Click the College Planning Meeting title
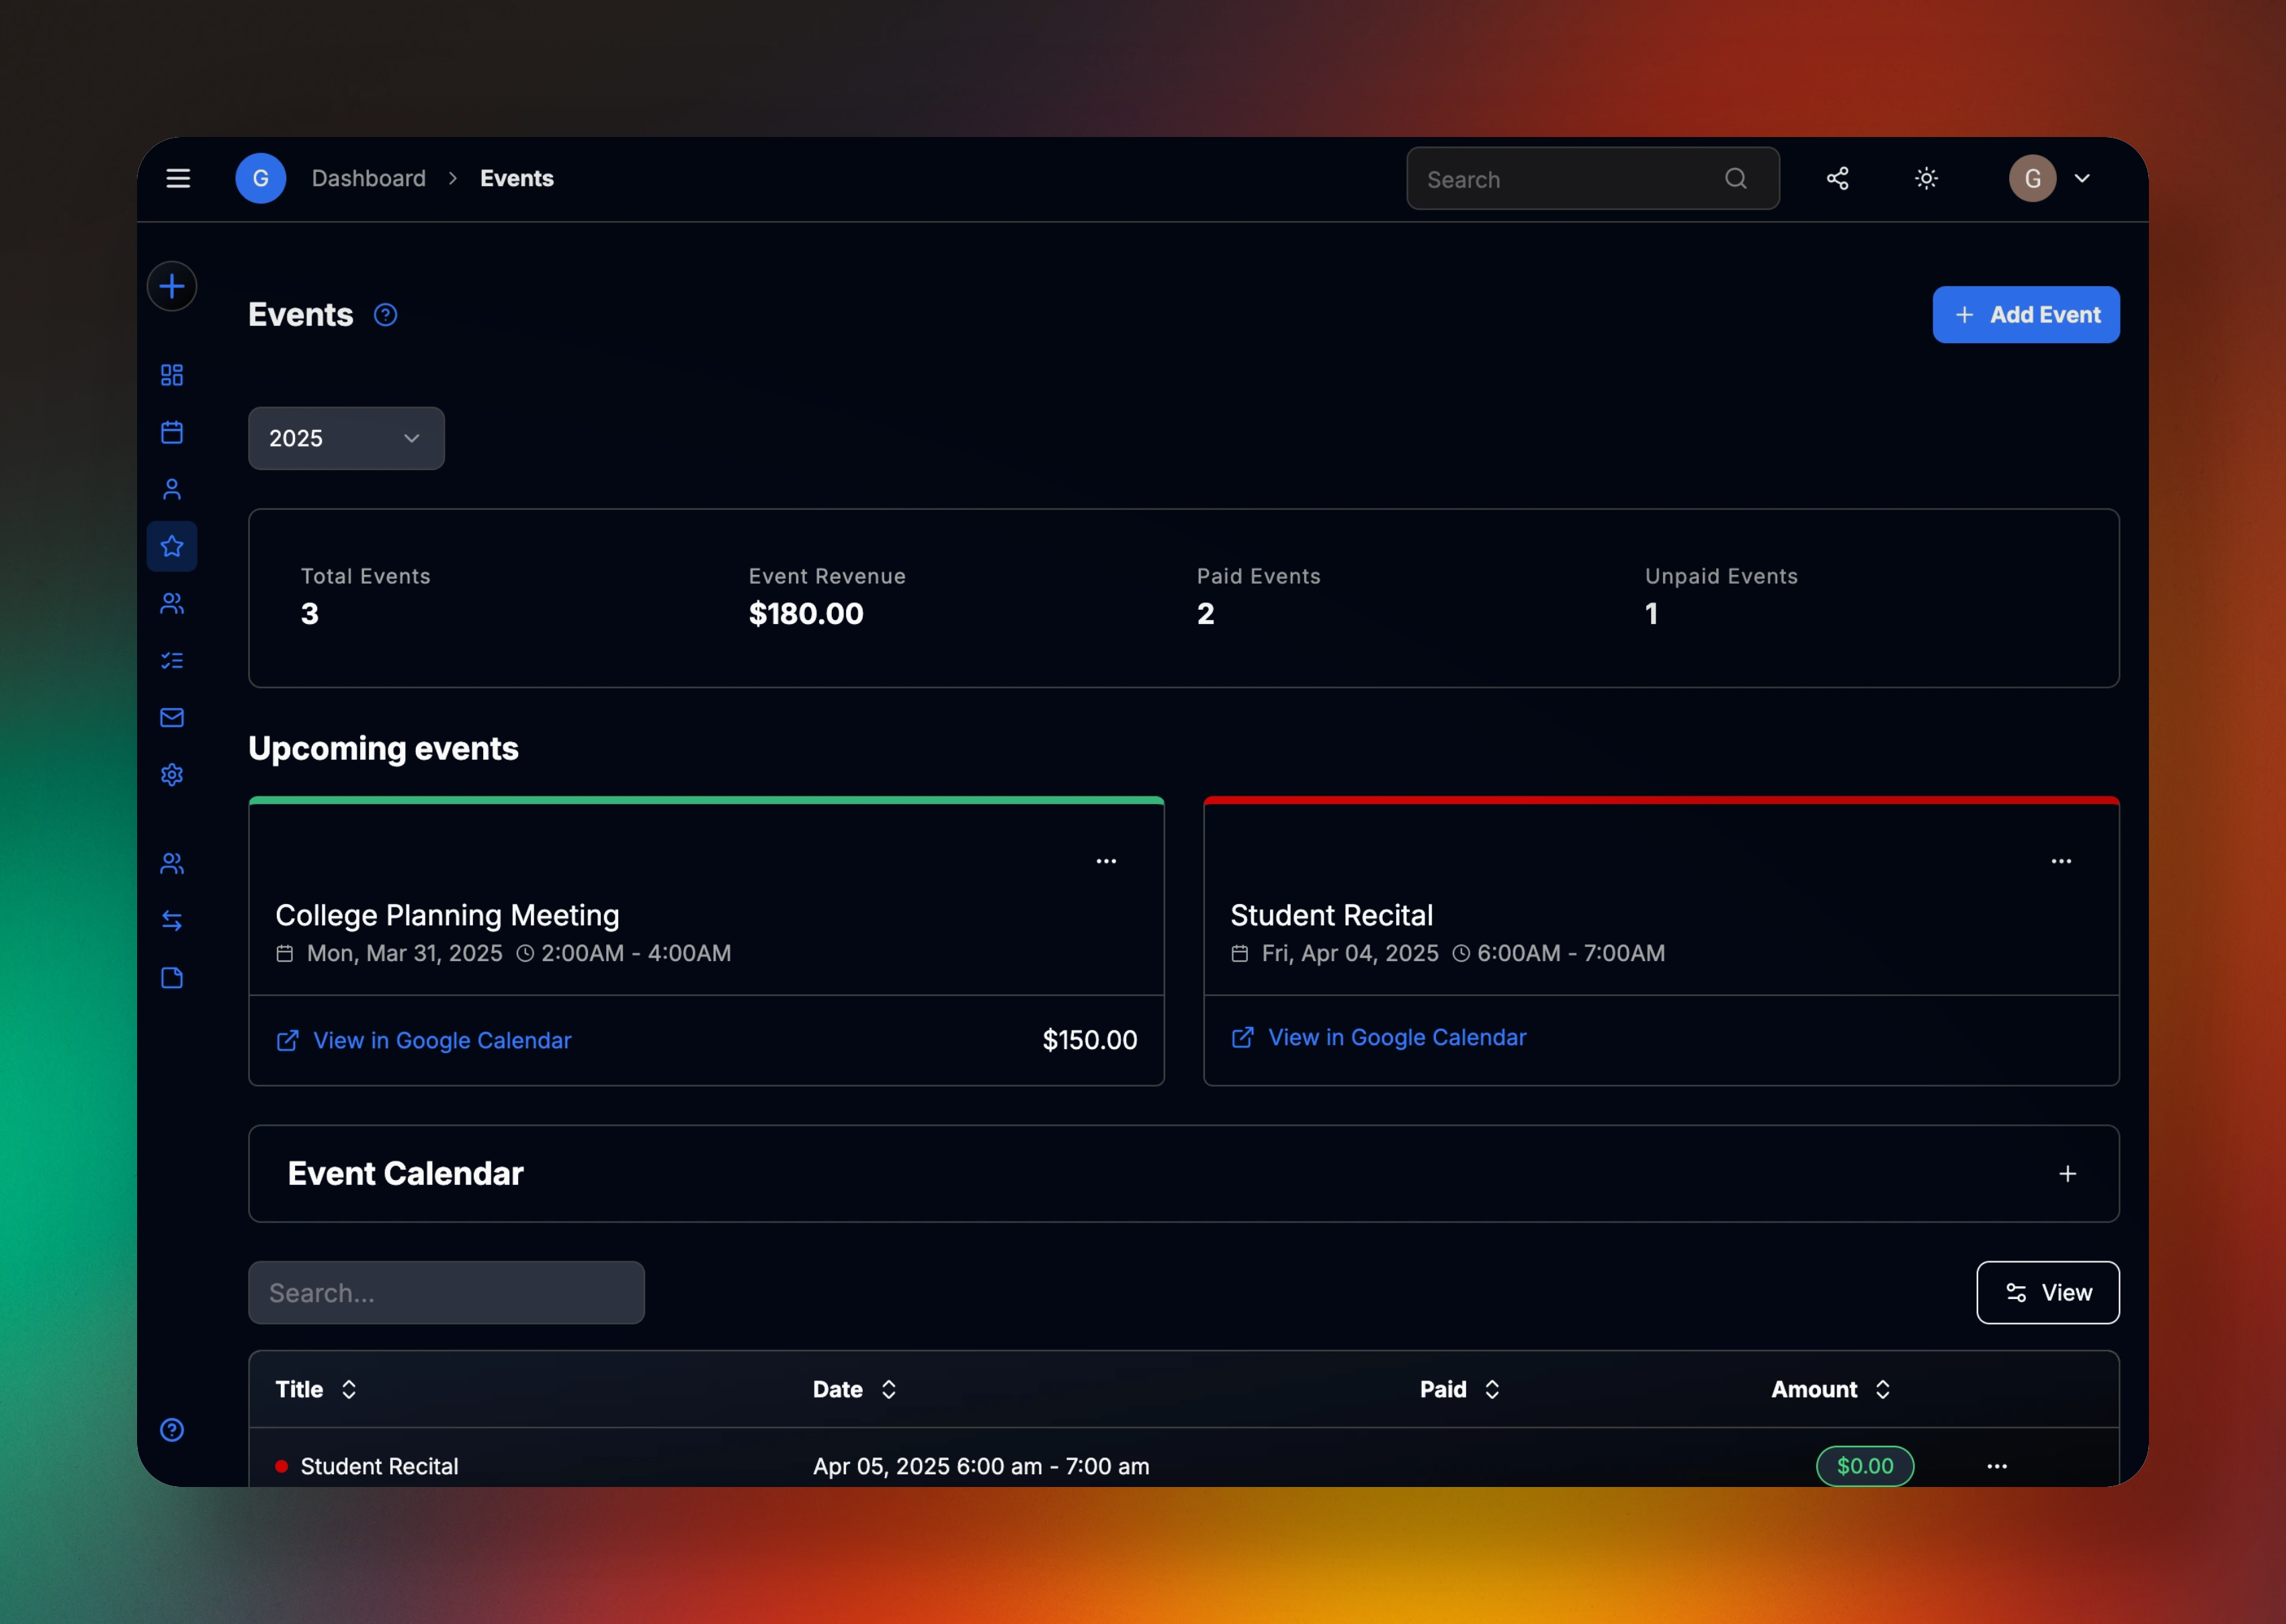2286x1624 pixels. 448,915
